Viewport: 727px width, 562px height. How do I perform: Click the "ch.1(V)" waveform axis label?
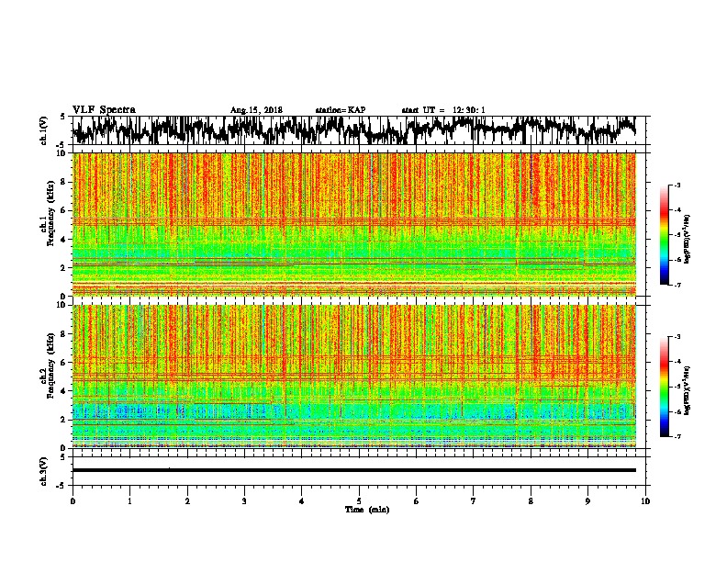point(43,130)
